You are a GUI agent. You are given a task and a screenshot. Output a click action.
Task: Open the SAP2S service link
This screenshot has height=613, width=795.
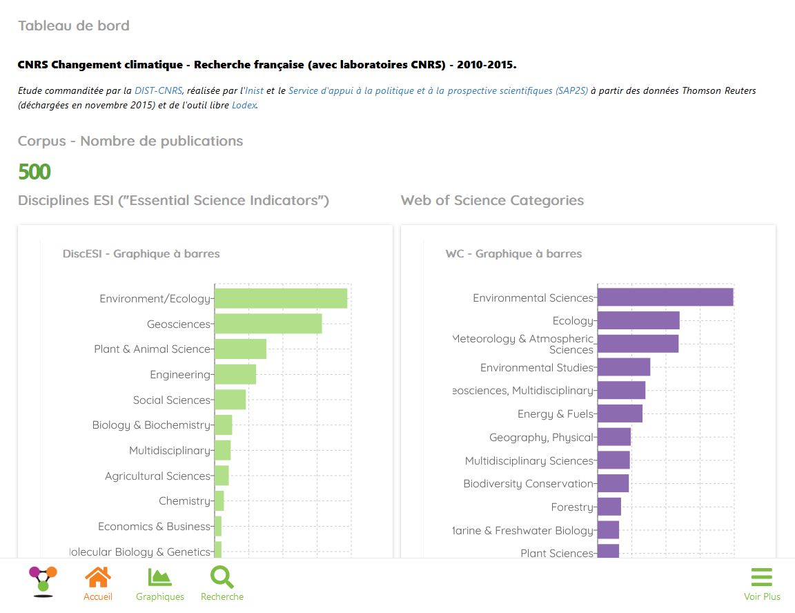(438, 90)
